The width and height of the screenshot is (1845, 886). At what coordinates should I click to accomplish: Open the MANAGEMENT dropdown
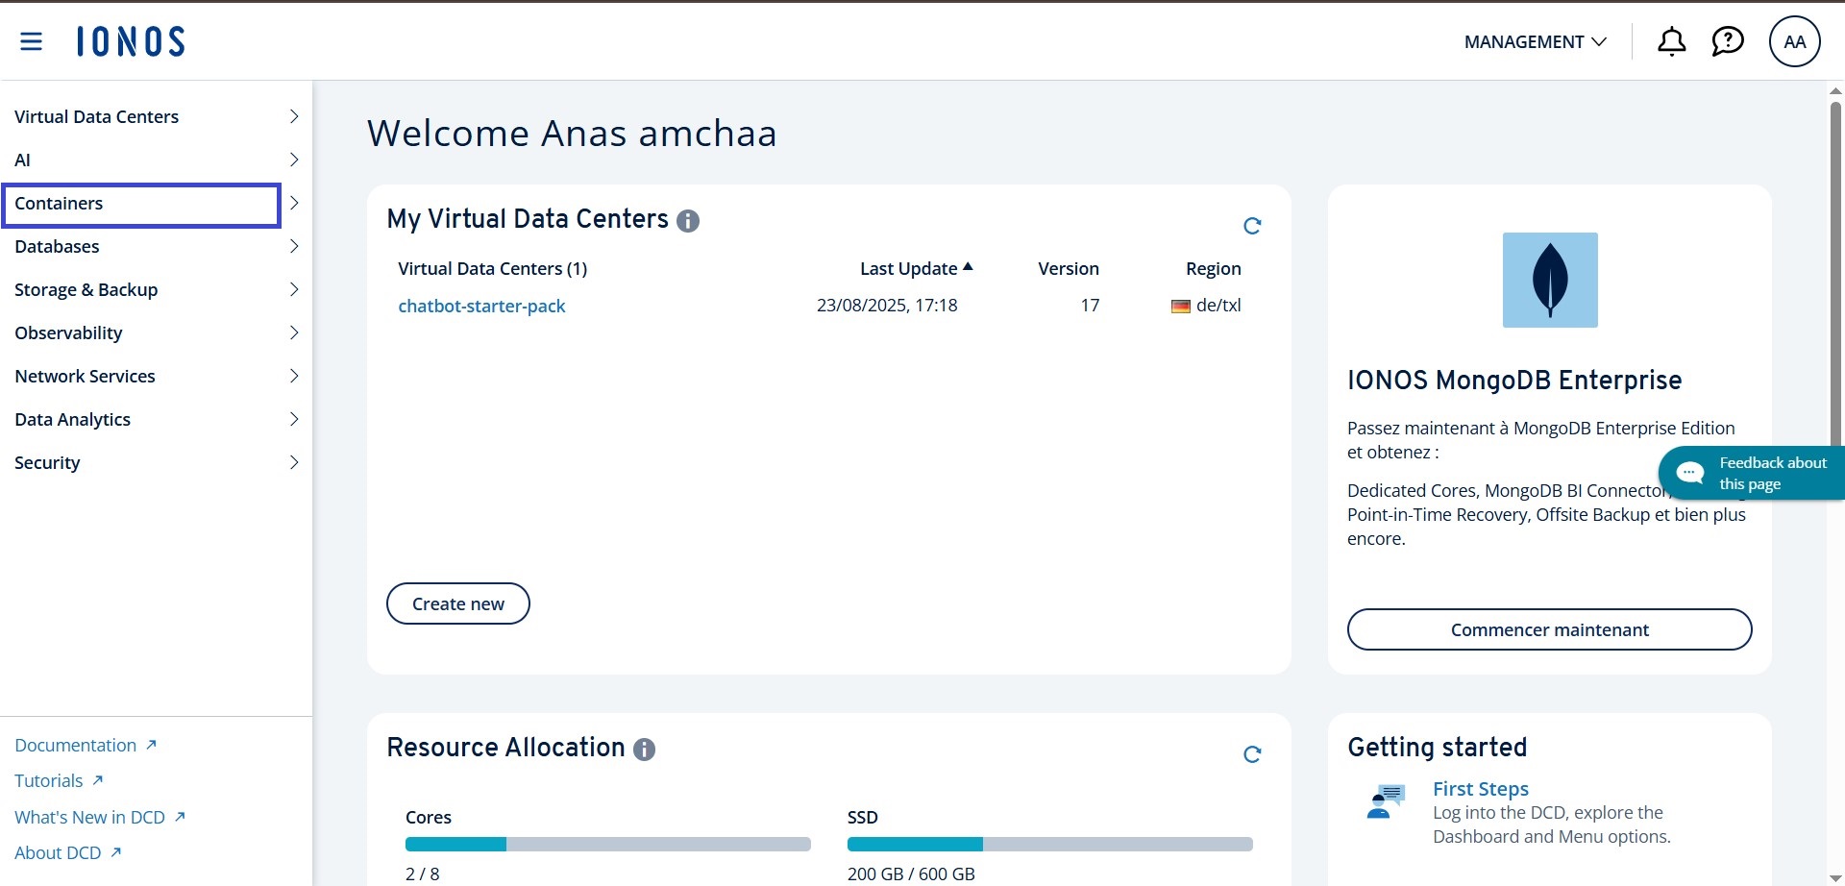pyautogui.click(x=1535, y=42)
